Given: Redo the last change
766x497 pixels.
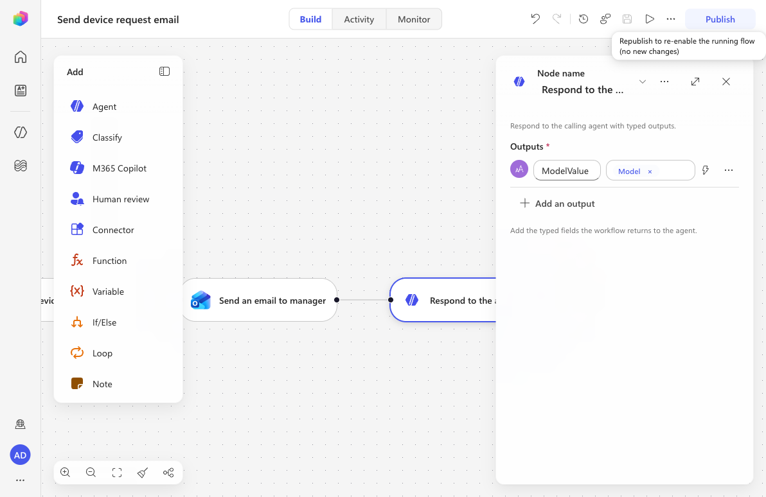Looking at the screenshot, I should 557,19.
